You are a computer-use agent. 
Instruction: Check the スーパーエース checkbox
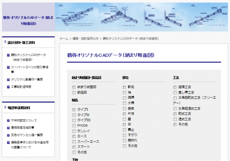tap(74, 142)
